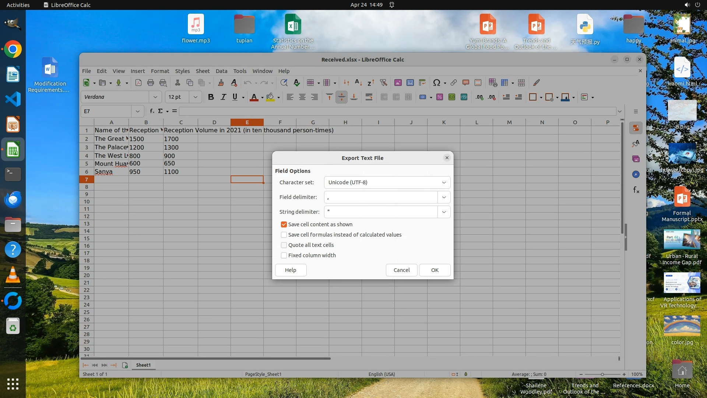Expand the String delimiter dropdown
This screenshot has height=398, width=707.
444,212
